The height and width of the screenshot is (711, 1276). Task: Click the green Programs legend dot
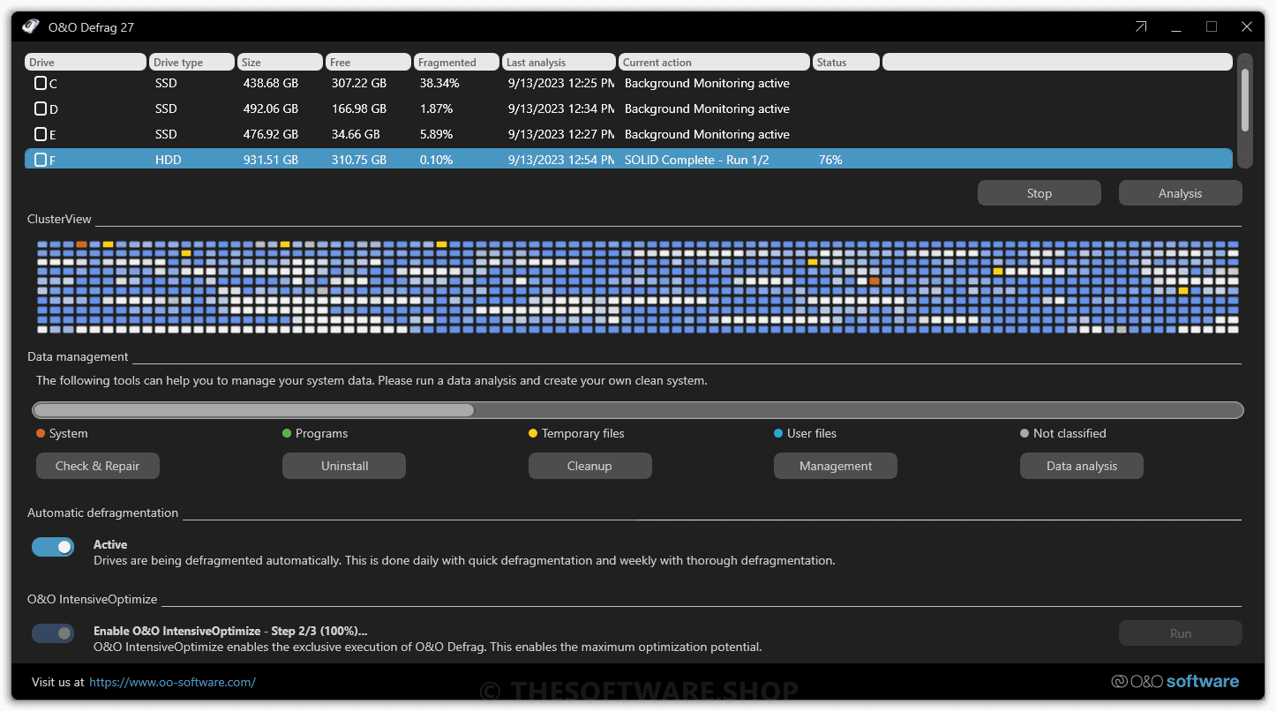click(x=287, y=433)
